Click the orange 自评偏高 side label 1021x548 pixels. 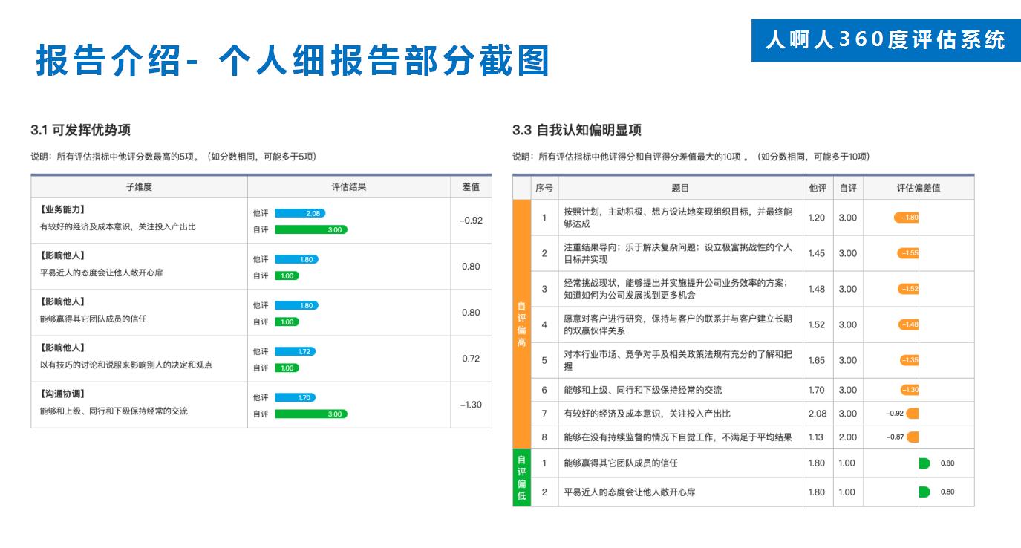(521, 324)
